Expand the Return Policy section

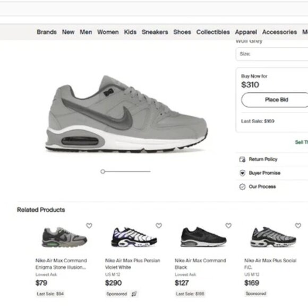272,159
